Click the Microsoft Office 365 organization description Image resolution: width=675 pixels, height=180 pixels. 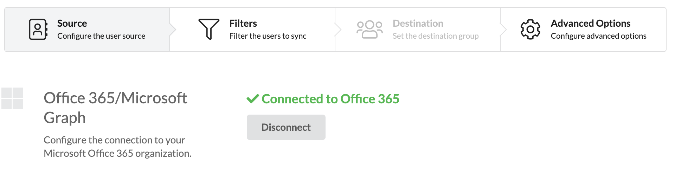pos(117,147)
